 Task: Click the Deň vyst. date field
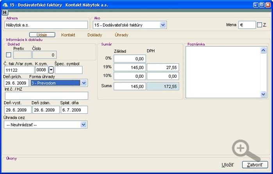point(18,110)
